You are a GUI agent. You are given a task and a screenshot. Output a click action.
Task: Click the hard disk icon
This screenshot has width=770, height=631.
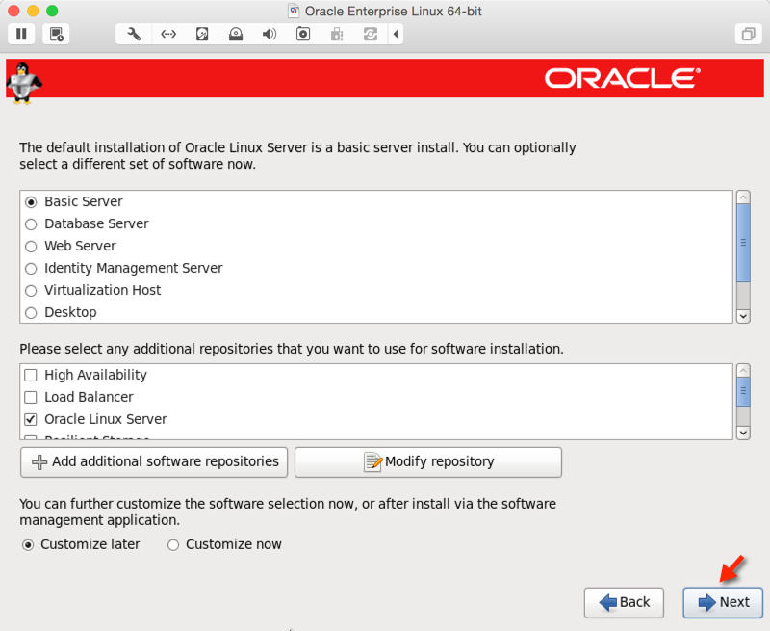202,34
